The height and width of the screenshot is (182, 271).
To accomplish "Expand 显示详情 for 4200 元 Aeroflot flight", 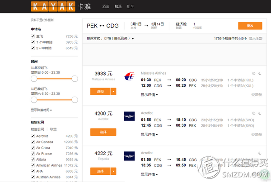I will (149, 134).
